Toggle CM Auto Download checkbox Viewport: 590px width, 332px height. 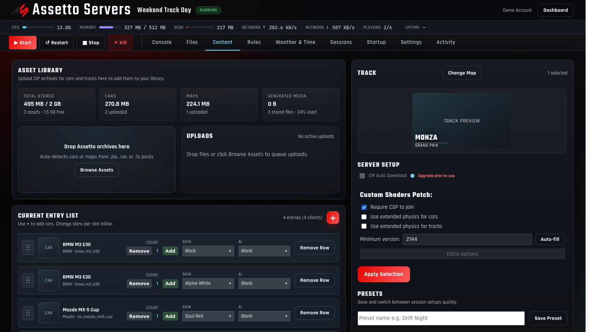coord(362,176)
